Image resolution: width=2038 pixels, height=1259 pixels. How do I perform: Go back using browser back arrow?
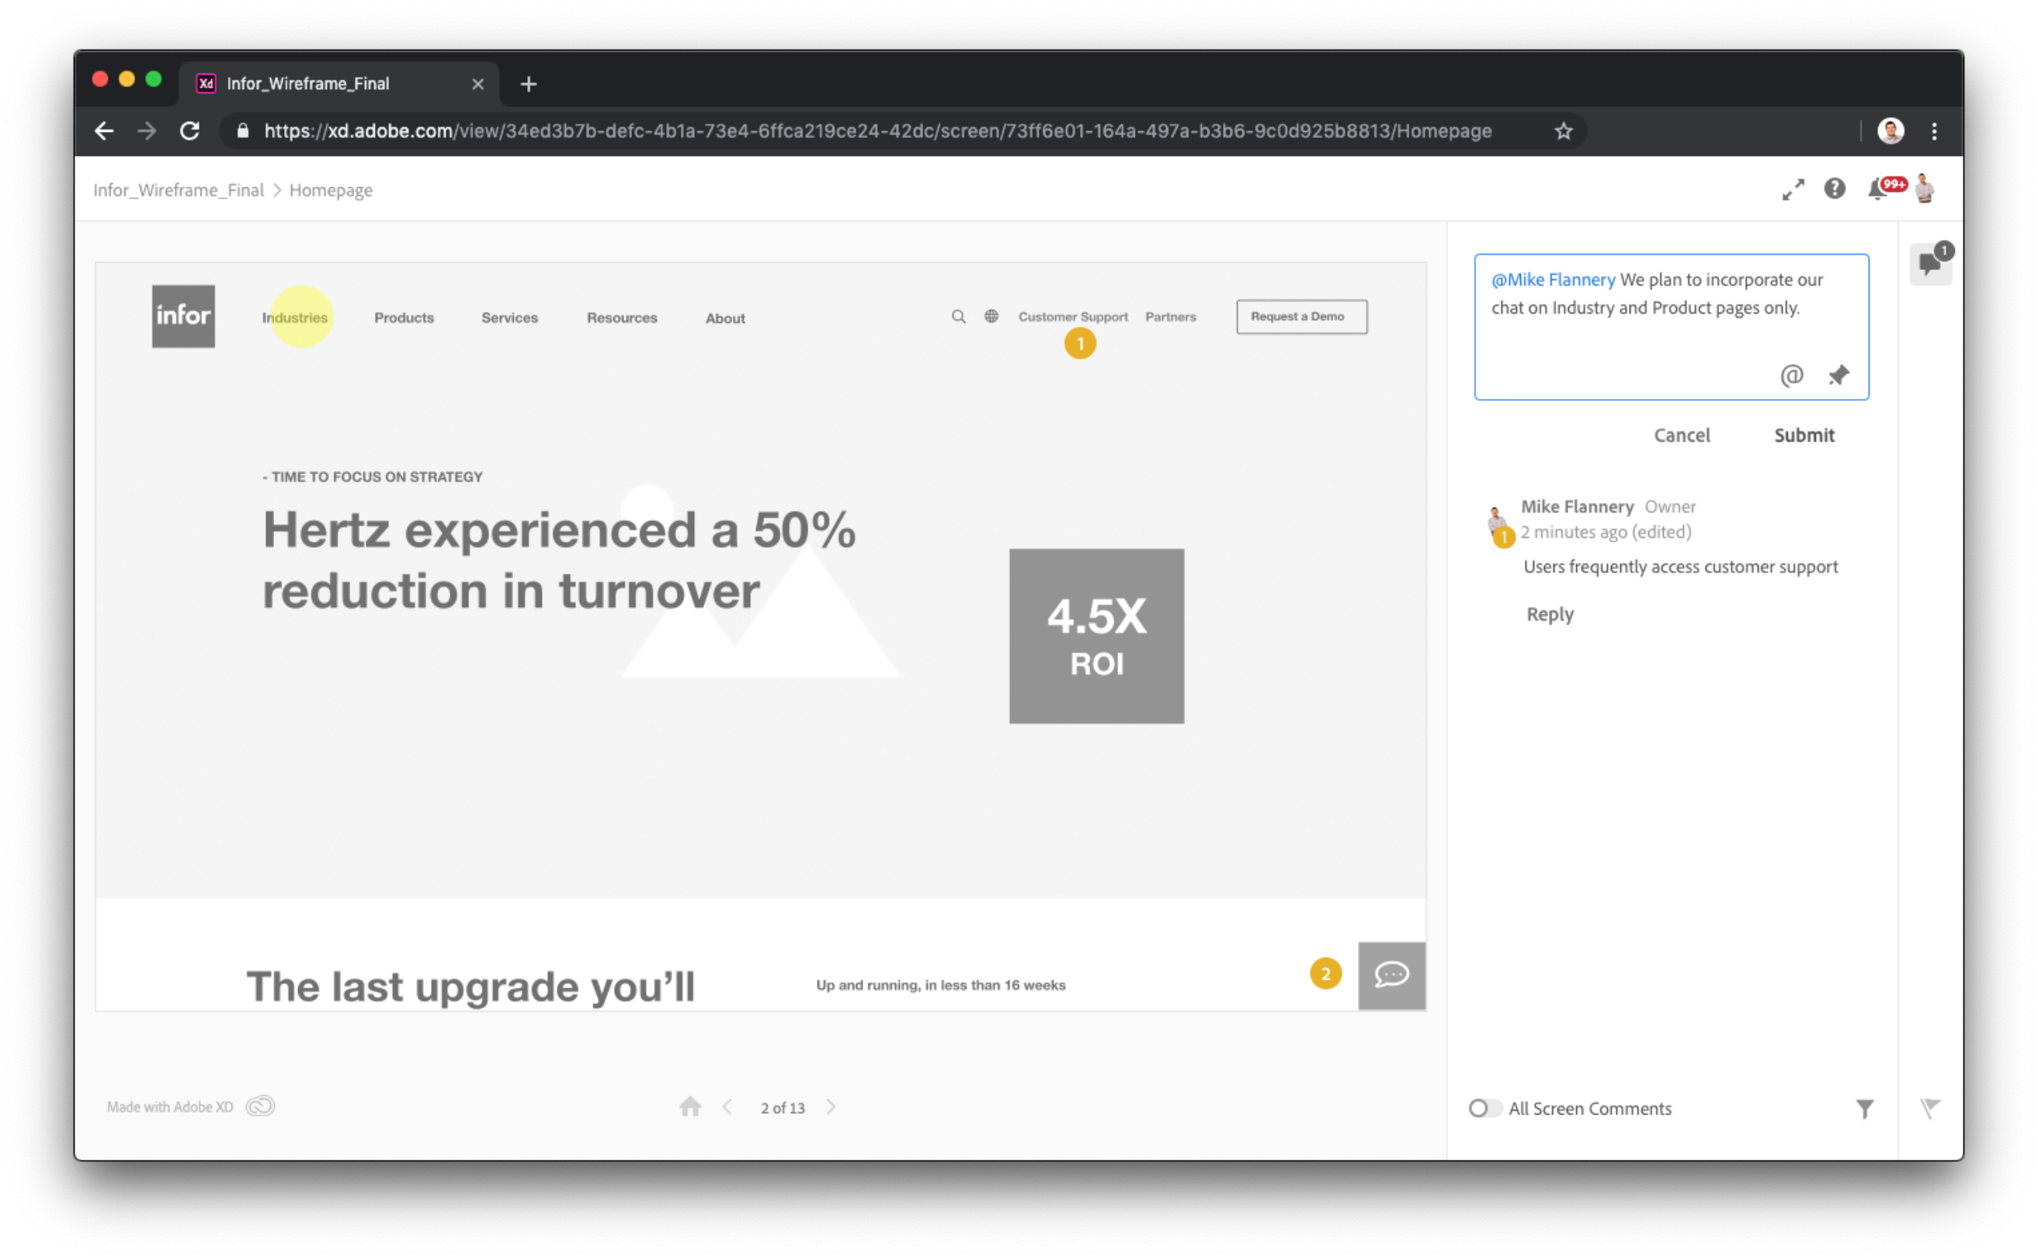coord(104,130)
